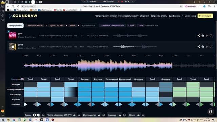Open Вопросы и ответы page

click(x=159, y=16)
